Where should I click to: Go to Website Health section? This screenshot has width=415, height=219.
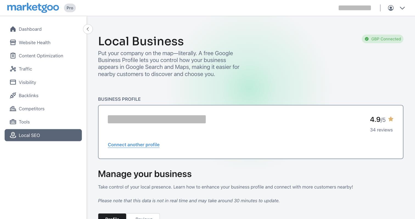[x=43, y=43]
